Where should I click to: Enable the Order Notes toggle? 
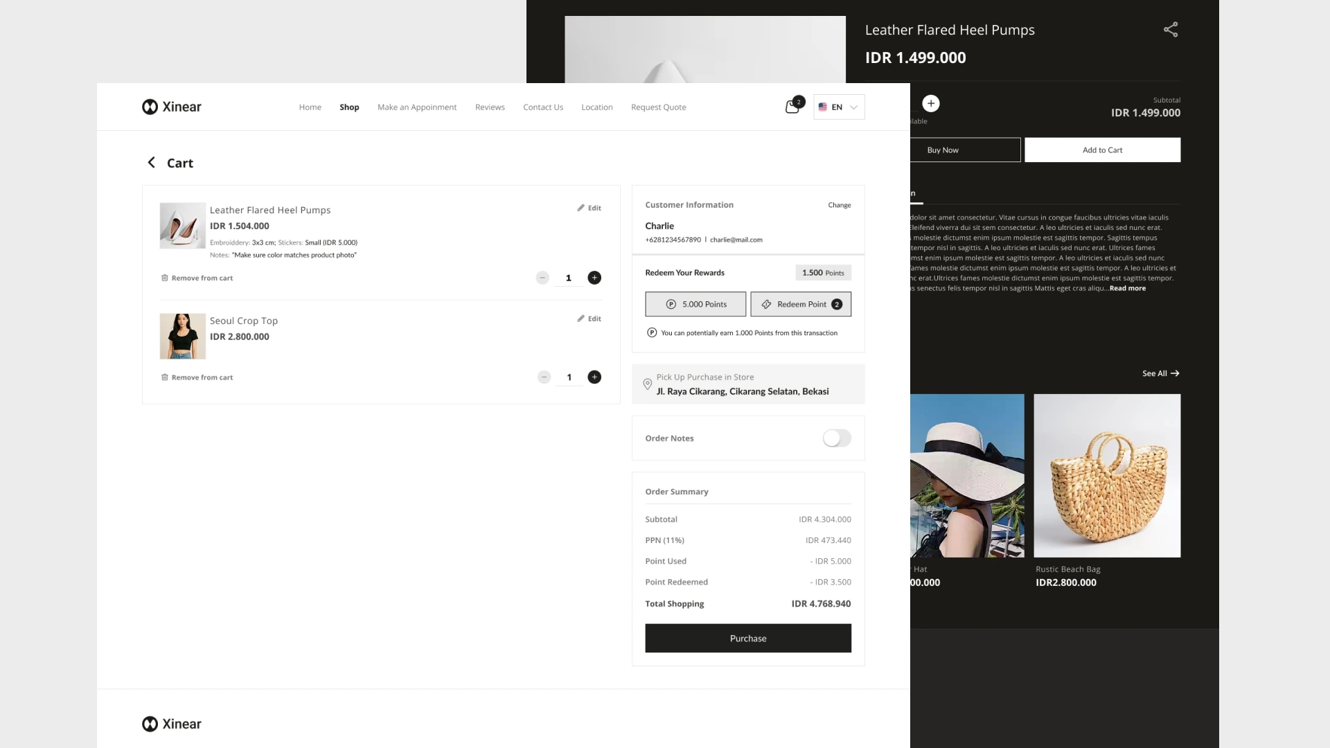click(x=836, y=438)
